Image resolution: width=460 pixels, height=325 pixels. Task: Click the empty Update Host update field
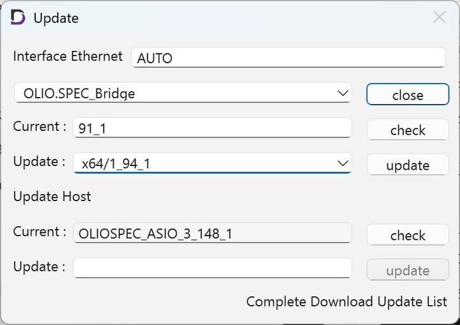[x=212, y=268]
